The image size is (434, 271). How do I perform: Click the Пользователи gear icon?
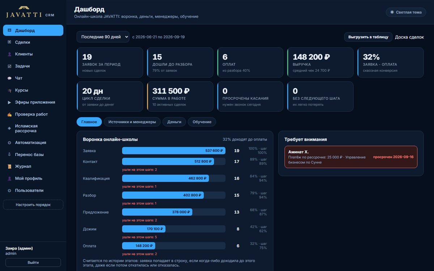click(x=9, y=190)
